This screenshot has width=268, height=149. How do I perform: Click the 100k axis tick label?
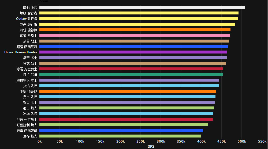80,142
